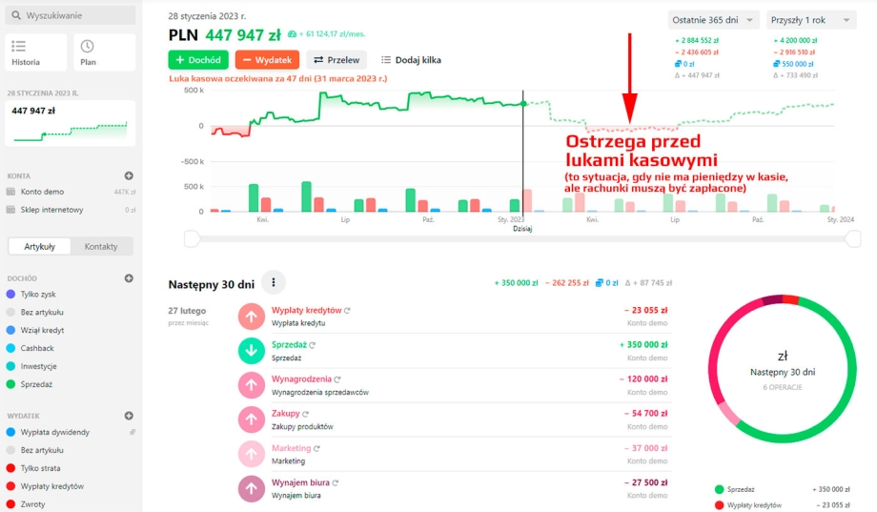Screen dimensions: 877x512
Task: Add a new Dochód article category
Action: 129,278
